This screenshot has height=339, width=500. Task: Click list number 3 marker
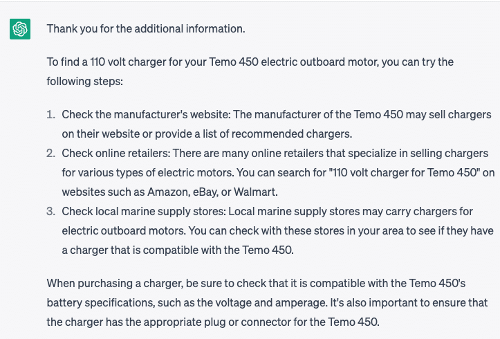click(50, 212)
